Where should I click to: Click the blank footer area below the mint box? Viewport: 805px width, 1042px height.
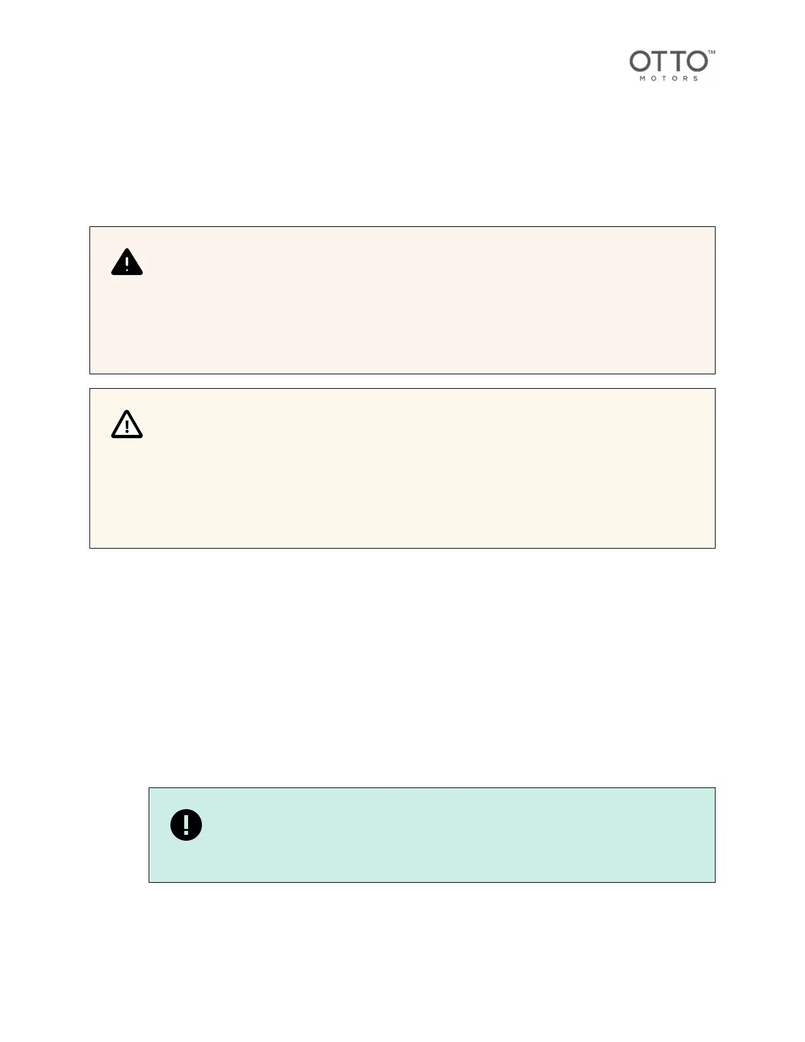[x=402, y=960]
